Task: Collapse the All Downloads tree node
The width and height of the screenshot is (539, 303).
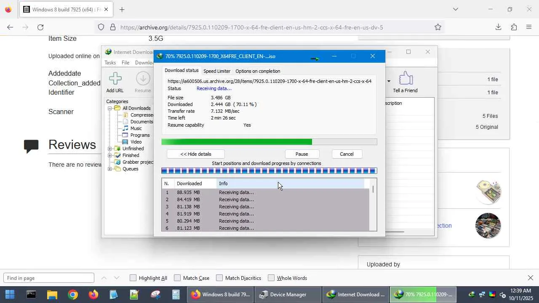Action: pos(110,108)
